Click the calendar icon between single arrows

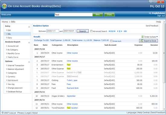pyautogui.click(x=120, y=31)
